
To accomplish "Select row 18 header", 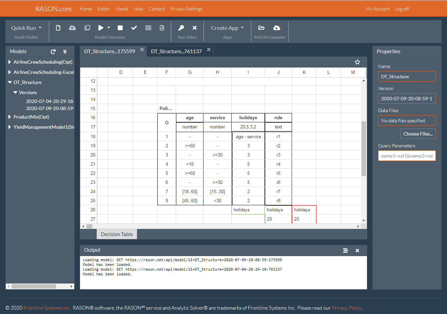I will (x=89, y=137).
